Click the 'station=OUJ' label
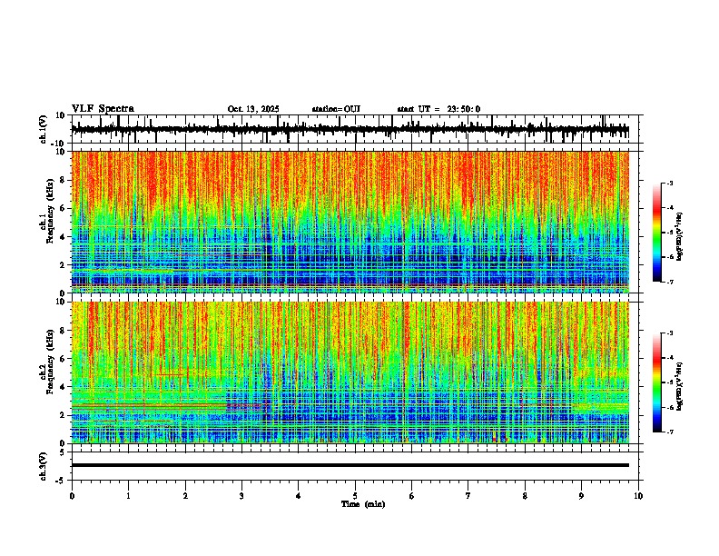Screen dimensions: 719x556 point(336,109)
